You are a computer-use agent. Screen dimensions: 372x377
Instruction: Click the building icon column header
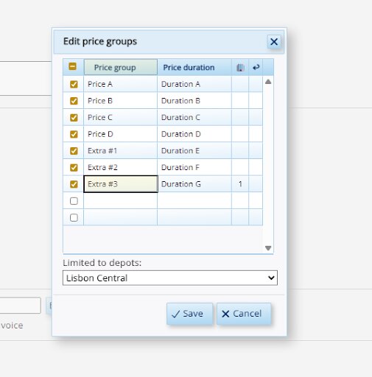pos(240,67)
